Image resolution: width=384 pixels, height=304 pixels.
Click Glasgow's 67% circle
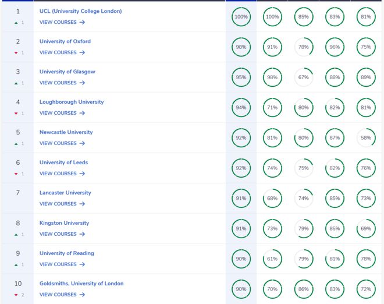[x=304, y=77]
